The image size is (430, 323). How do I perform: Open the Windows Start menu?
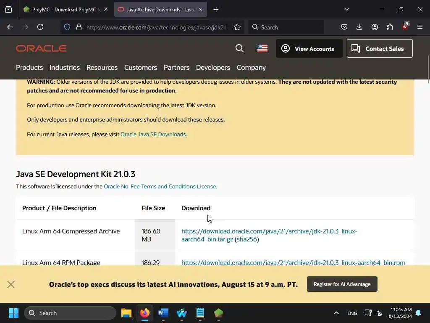[x=13, y=313]
